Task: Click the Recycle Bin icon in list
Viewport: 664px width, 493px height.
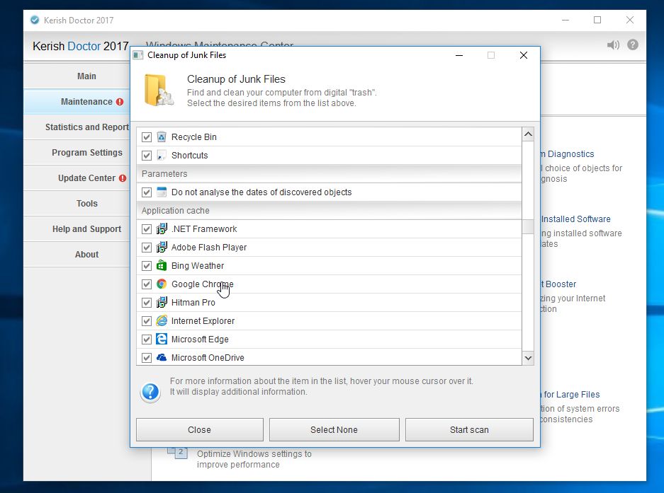Action: click(162, 137)
